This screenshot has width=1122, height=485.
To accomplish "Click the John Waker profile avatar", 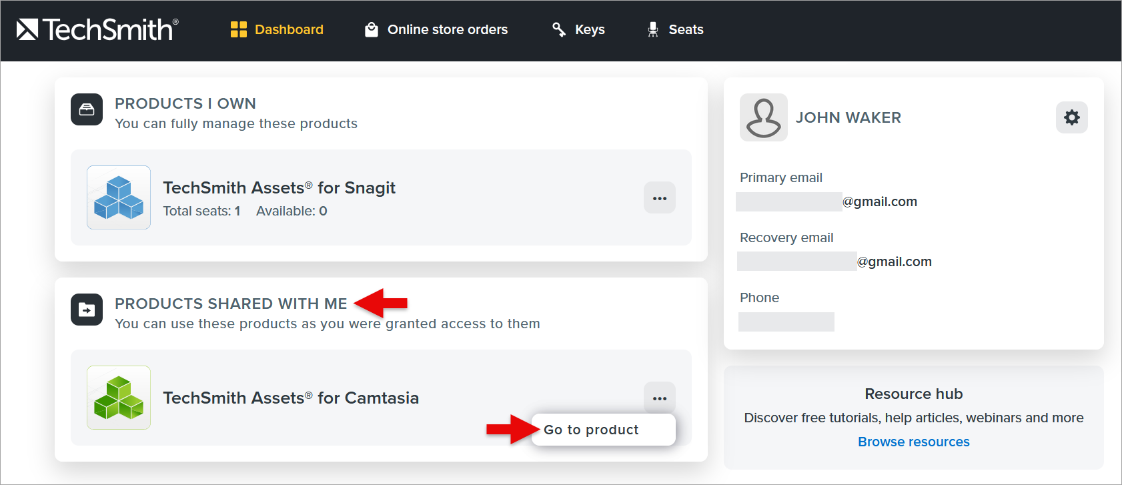I will point(764,117).
